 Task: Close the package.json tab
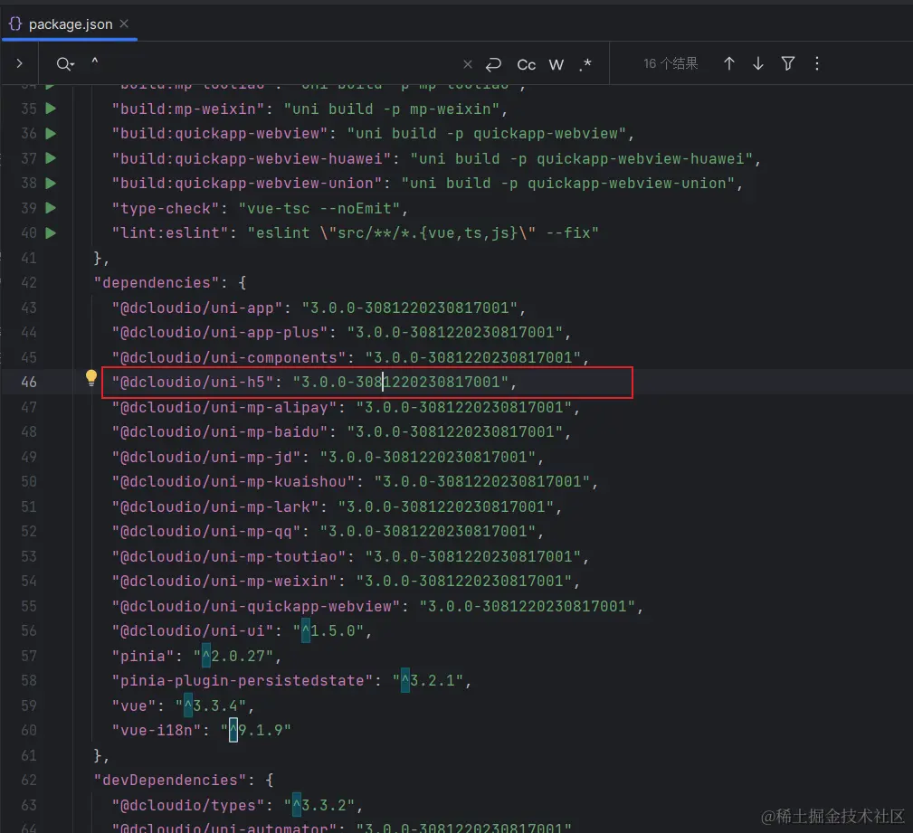pyautogui.click(x=123, y=24)
